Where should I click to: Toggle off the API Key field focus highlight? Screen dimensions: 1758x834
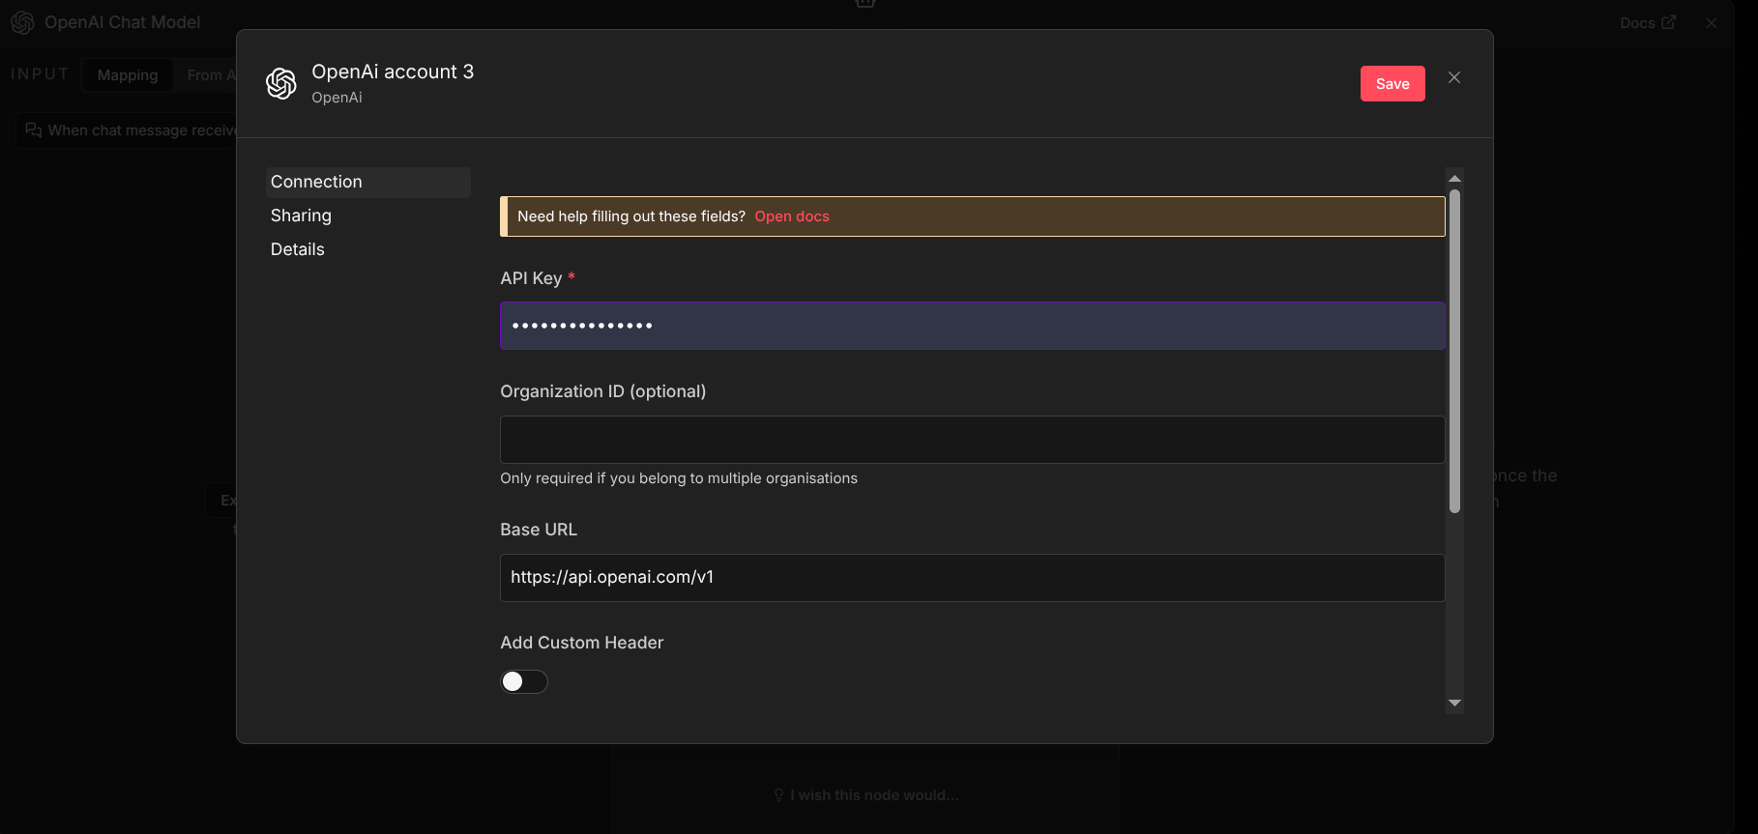[971, 326]
